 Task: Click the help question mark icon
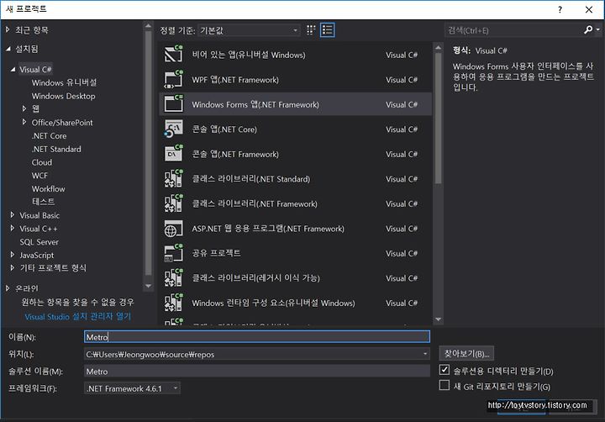tap(560, 9)
